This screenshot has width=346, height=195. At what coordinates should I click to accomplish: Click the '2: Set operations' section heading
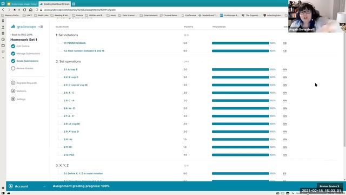point(69,61)
